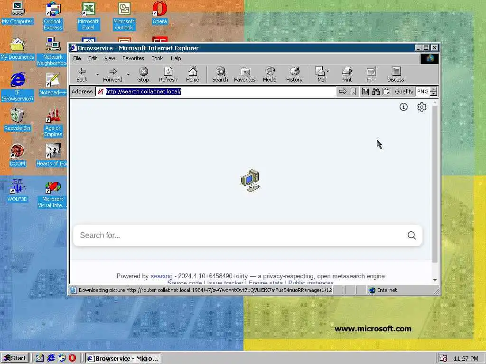
Task: Select the IE (Browservice) desktop icon
Action: [17, 87]
